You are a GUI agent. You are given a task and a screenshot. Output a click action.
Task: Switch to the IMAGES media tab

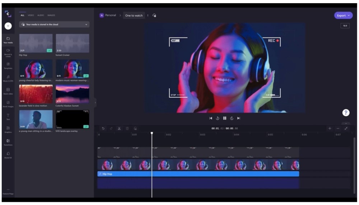[x=51, y=15]
